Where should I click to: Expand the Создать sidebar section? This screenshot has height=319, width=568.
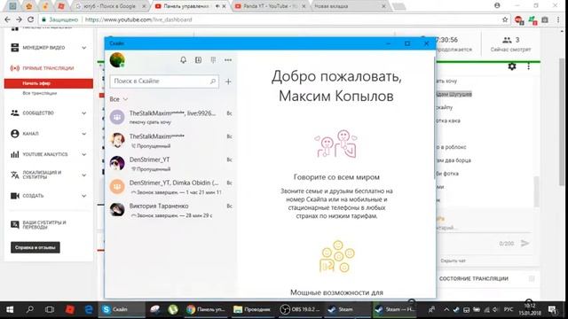click(84, 196)
